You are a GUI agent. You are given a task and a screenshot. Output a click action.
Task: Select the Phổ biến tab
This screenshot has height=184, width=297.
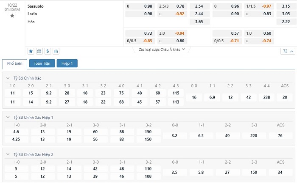pos(15,64)
